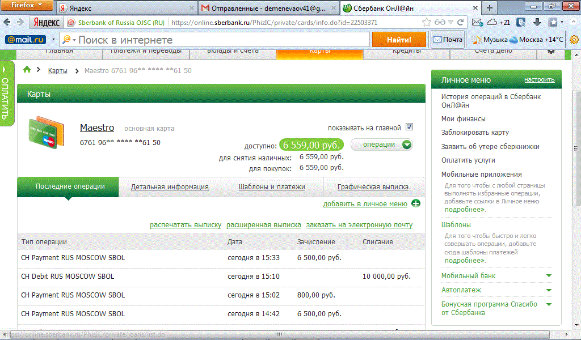The height and width of the screenshot is (340, 581).
Task: Select the Последние операции tab
Action: tap(68, 187)
